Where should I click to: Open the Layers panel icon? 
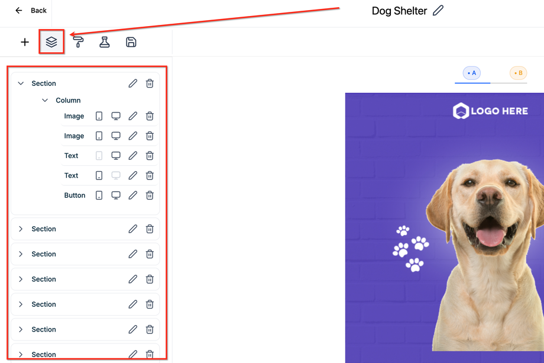(51, 42)
